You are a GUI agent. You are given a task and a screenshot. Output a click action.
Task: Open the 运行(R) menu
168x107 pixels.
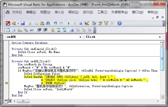(88, 12)
